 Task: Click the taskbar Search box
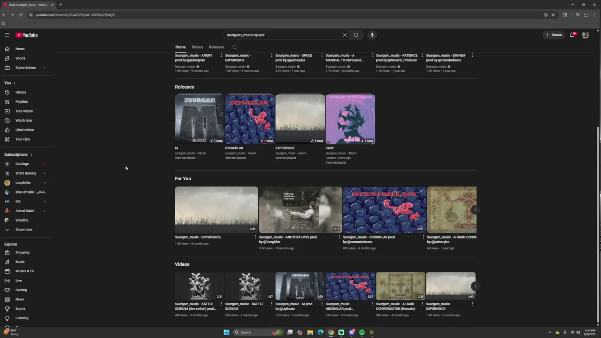click(x=258, y=332)
